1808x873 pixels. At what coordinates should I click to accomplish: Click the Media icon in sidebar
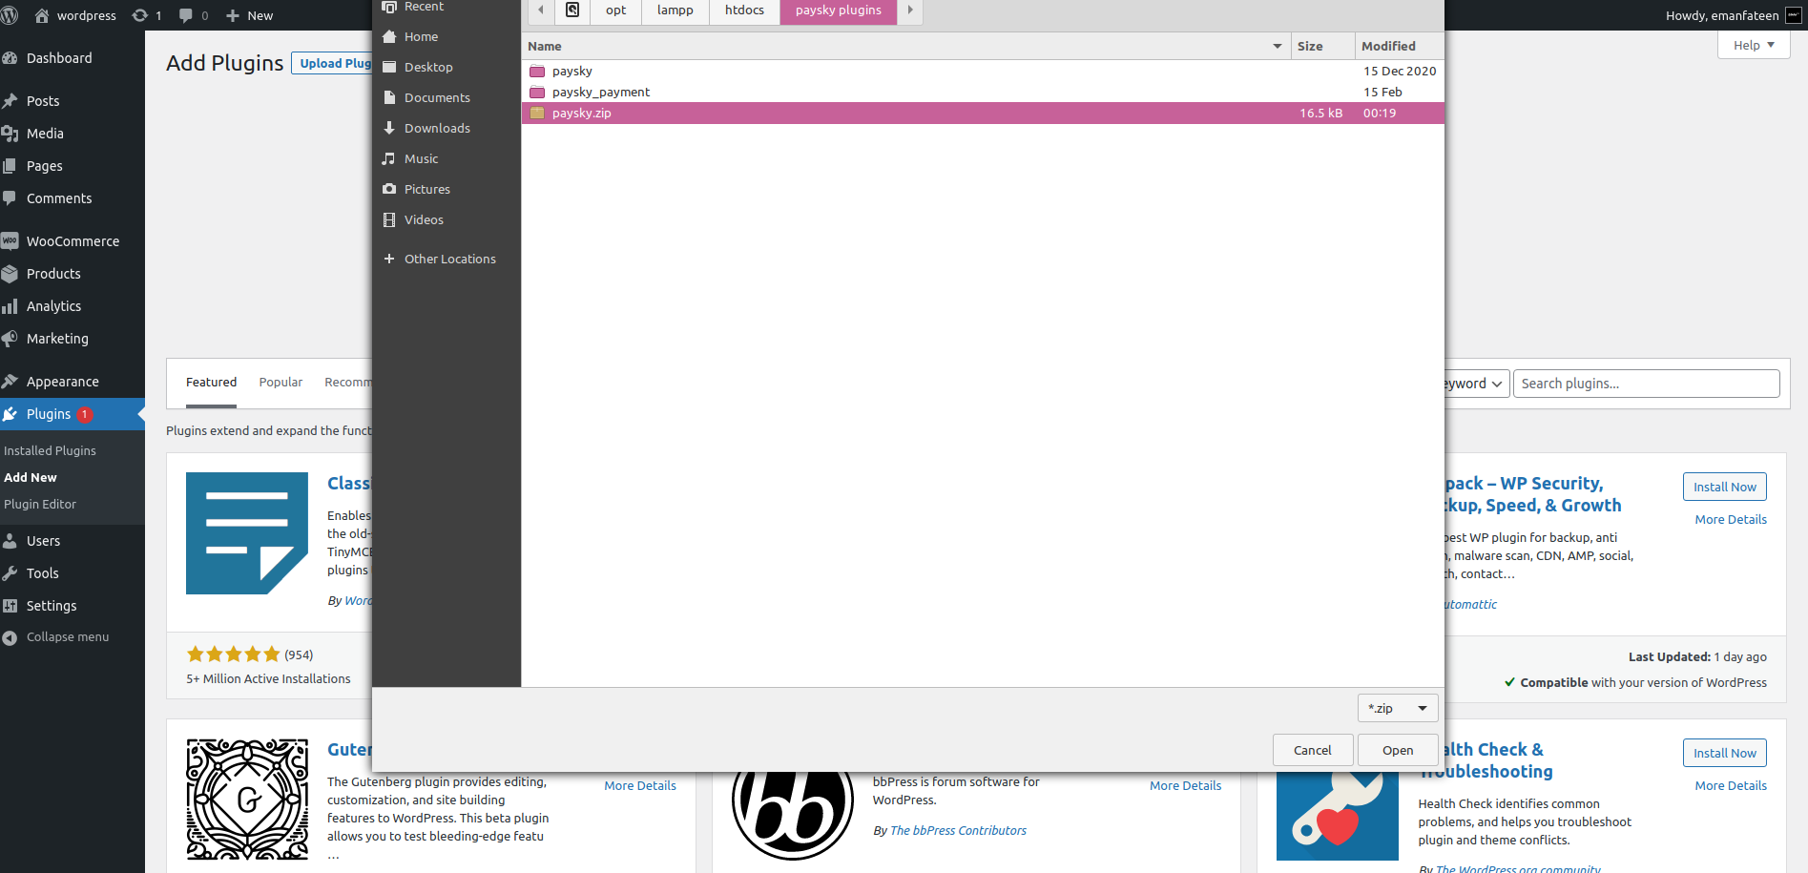coord(10,134)
